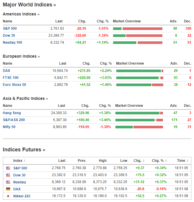194x202 pixels.
Task: Open the Hang Seng index link
Action: tap(12, 113)
